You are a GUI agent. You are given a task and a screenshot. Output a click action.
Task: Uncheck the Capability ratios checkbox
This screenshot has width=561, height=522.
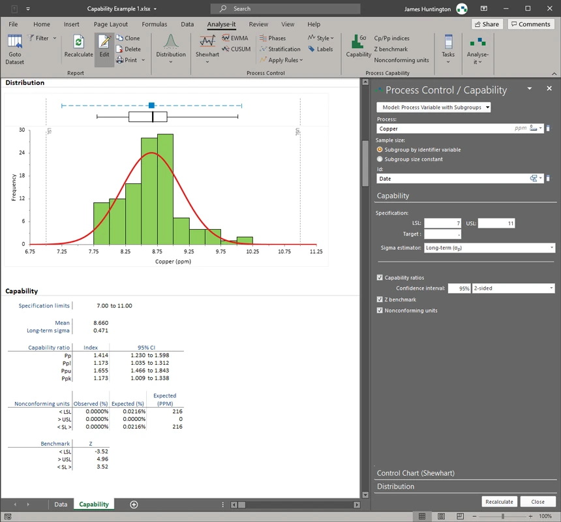coord(380,277)
